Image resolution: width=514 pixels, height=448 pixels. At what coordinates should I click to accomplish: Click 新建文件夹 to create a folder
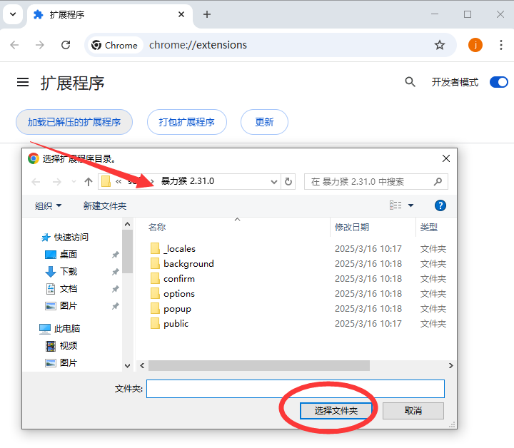point(105,205)
